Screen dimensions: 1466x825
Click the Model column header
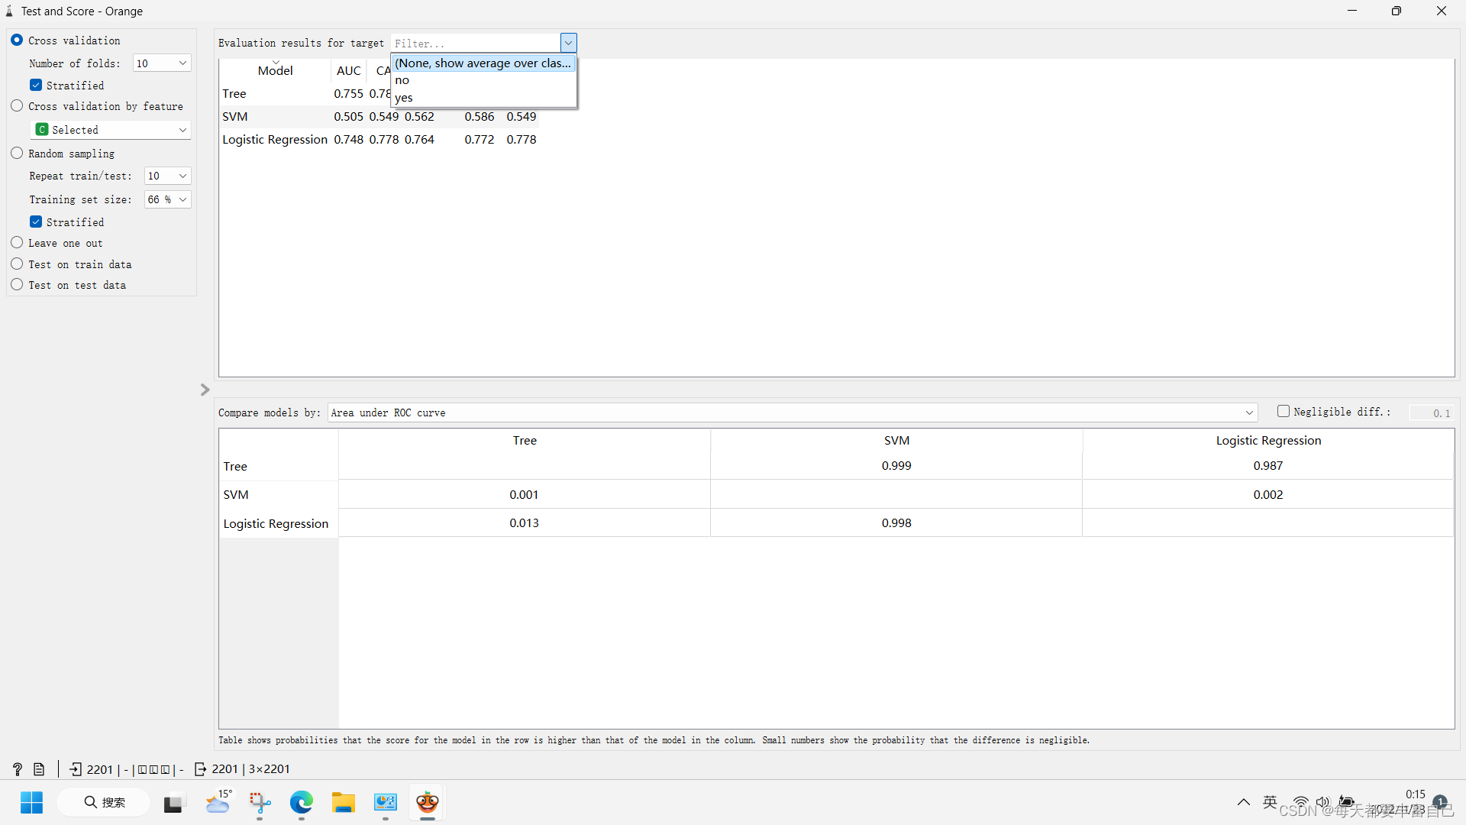tap(275, 71)
